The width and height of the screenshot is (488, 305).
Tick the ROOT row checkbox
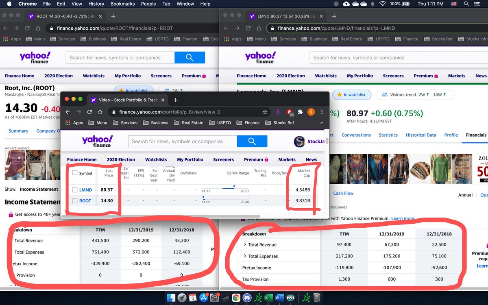pyautogui.click(x=75, y=200)
